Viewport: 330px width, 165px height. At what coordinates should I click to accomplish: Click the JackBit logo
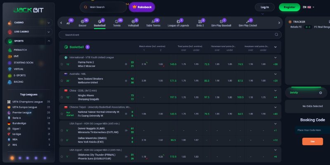click(28, 10)
